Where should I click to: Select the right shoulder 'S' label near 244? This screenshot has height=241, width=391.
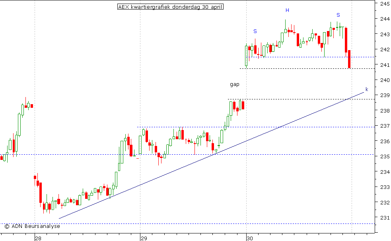tap(338, 15)
